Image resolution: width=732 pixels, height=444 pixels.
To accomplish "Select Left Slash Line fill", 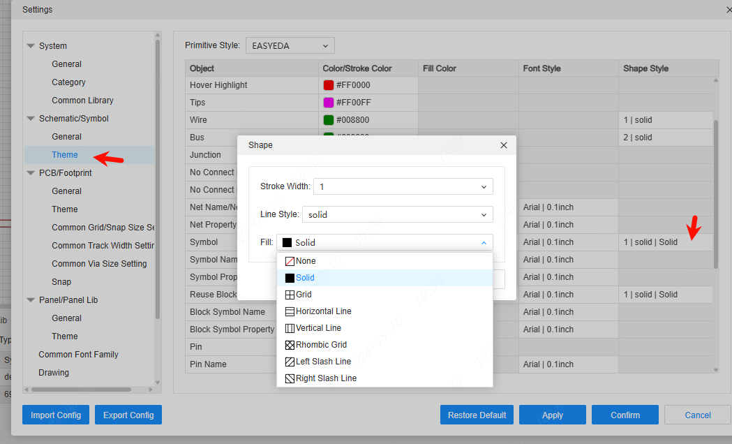I will [323, 362].
